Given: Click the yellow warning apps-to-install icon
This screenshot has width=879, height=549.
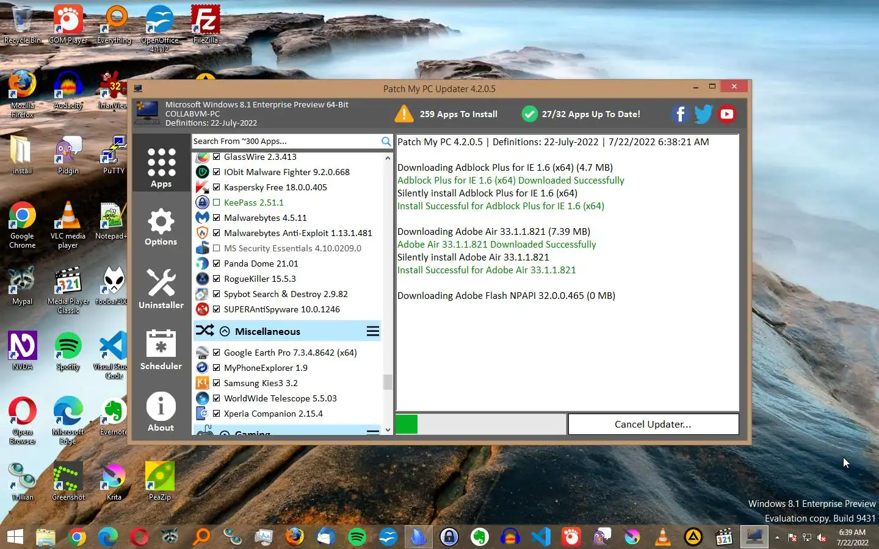Looking at the screenshot, I should tap(403, 114).
